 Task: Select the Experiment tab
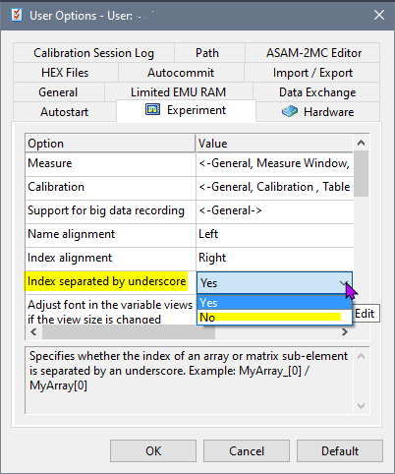point(186,110)
